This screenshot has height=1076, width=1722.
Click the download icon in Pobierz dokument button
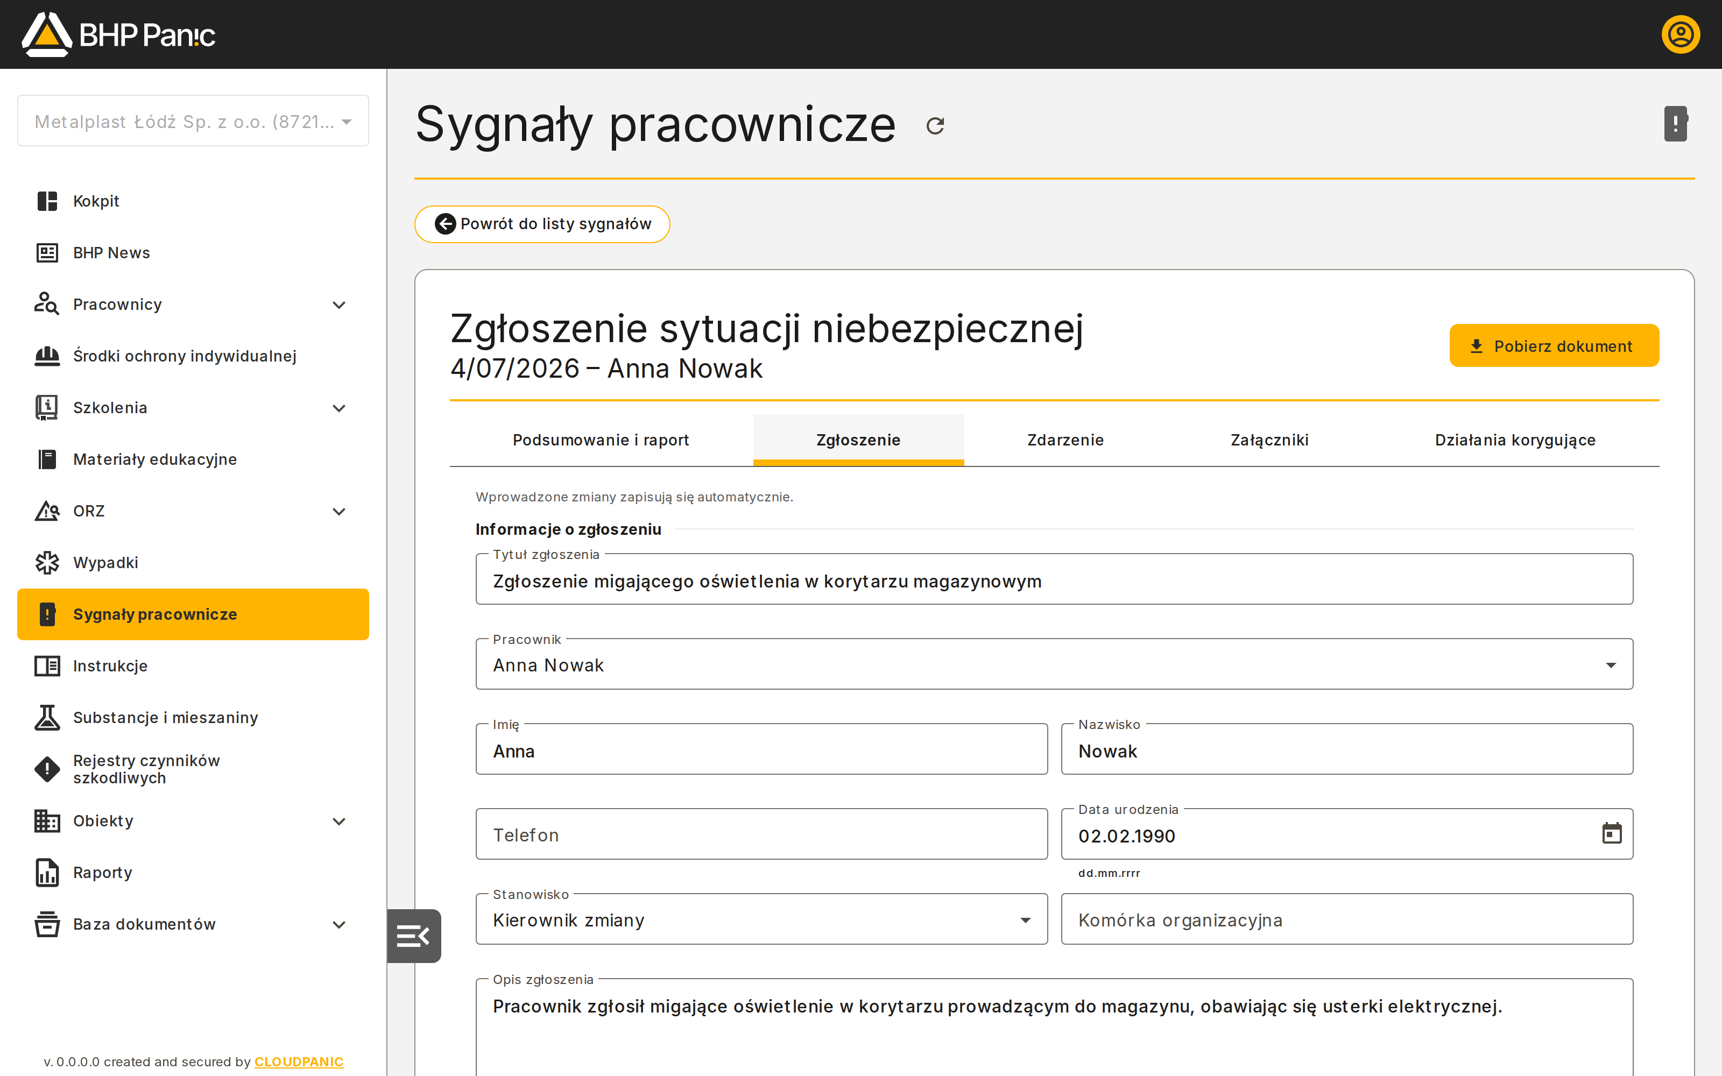click(1476, 346)
